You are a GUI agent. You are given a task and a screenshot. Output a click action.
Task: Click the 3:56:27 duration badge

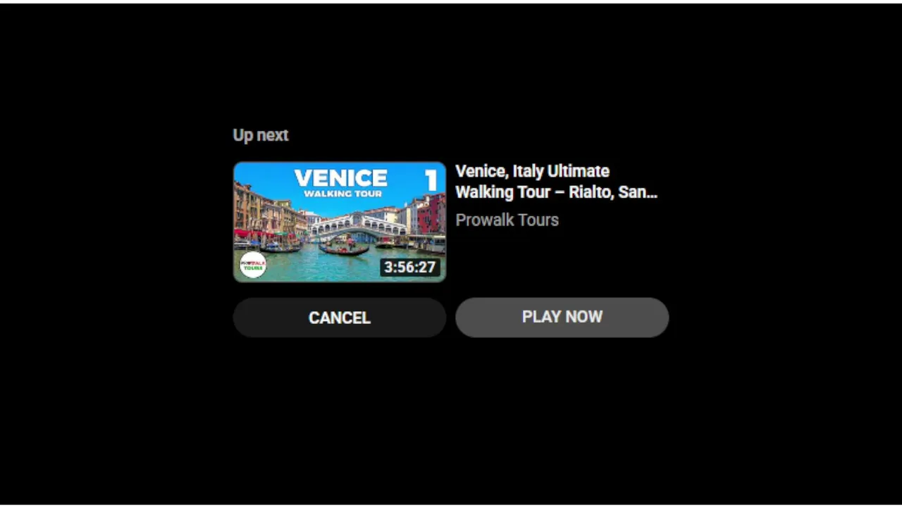pyautogui.click(x=409, y=268)
